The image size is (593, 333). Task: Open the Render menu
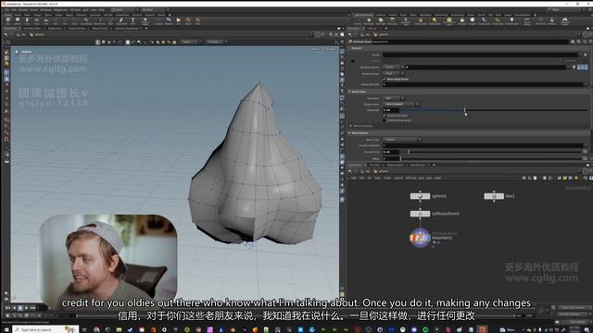[x=23, y=10]
